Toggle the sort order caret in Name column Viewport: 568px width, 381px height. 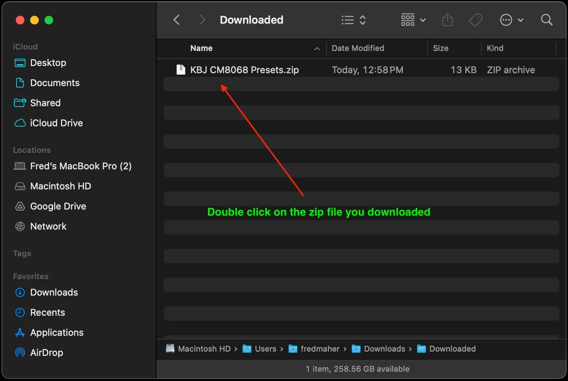point(317,49)
